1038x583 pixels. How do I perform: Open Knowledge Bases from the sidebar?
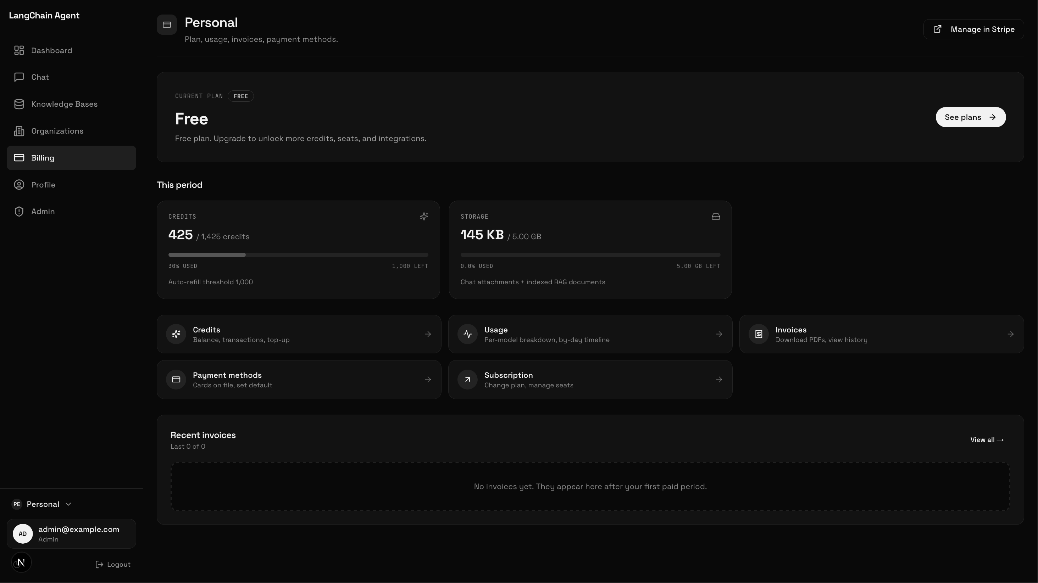(x=71, y=104)
